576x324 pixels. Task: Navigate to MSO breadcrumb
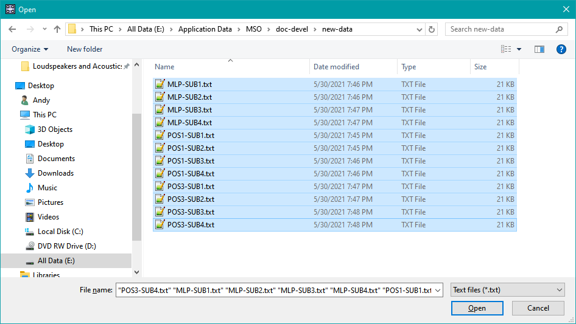pyautogui.click(x=254, y=29)
